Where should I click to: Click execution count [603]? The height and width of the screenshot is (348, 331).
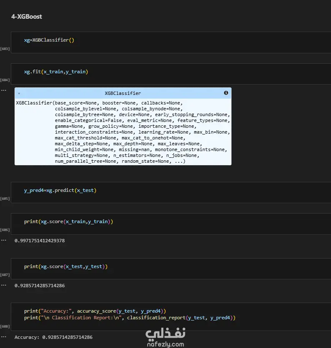click(x=5, y=49)
